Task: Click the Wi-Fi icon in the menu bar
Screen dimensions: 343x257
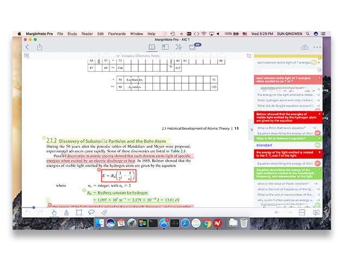Action: (204, 34)
